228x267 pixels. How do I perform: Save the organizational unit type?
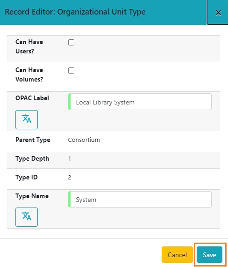[209, 254]
